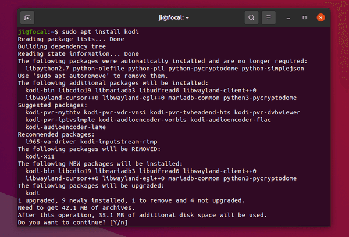Screen dimensions: 349x237
Task: Close the terminal window
Action: point(320,17)
